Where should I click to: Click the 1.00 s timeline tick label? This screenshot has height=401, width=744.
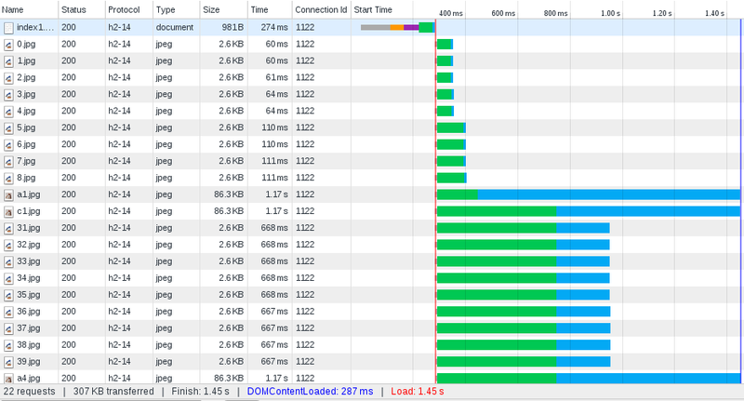click(x=610, y=13)
